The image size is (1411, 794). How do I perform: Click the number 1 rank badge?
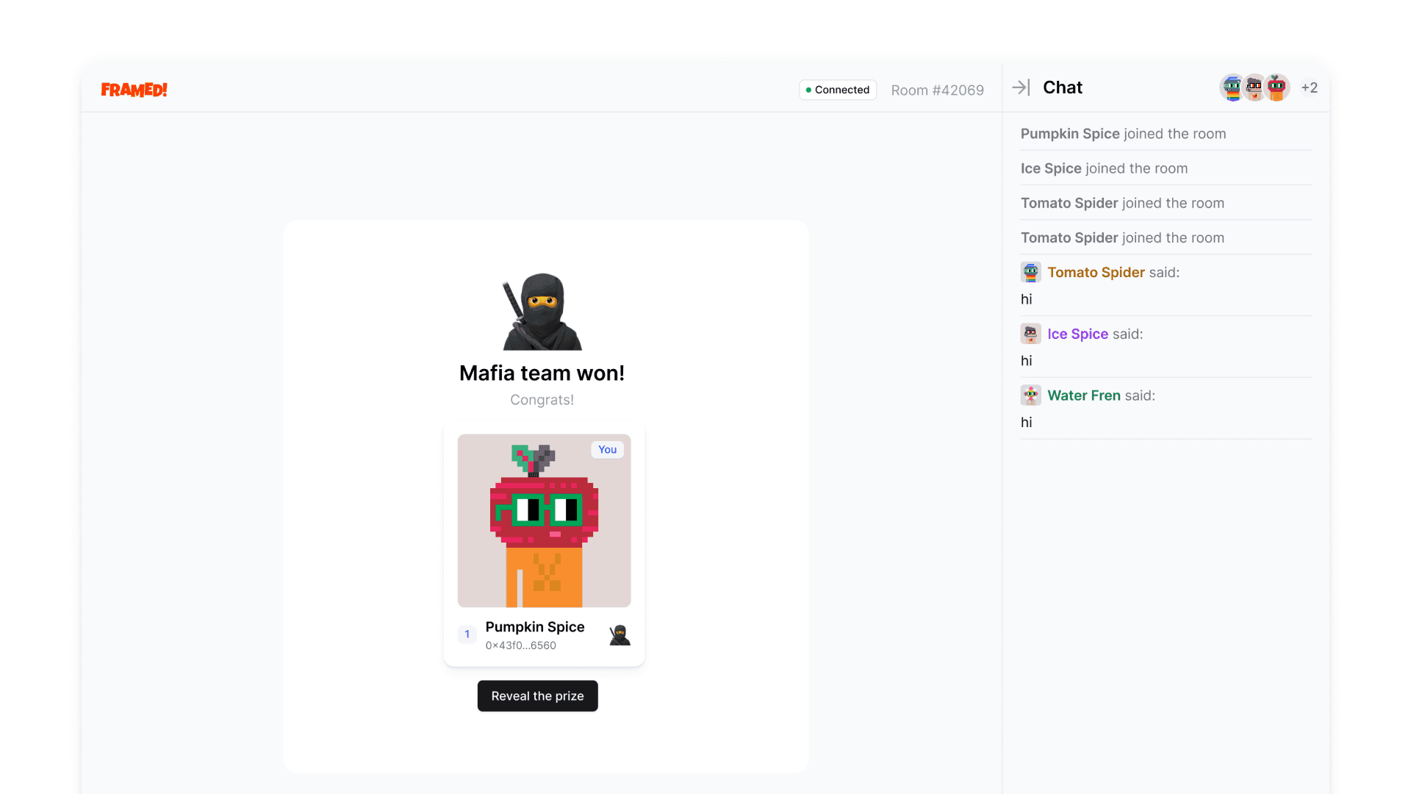467,634
